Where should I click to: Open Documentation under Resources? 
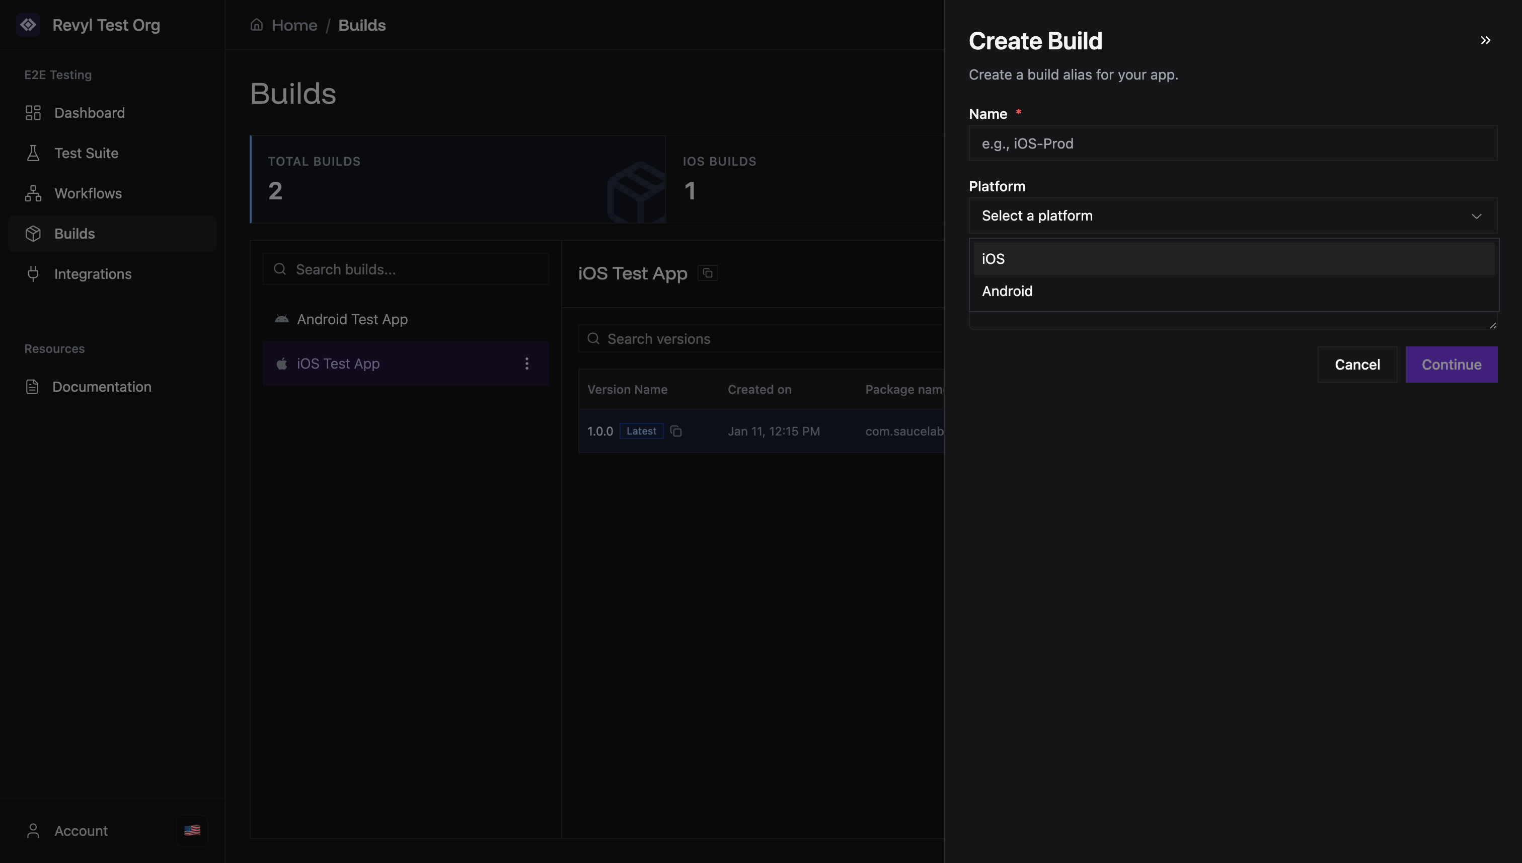click(102, 387)
